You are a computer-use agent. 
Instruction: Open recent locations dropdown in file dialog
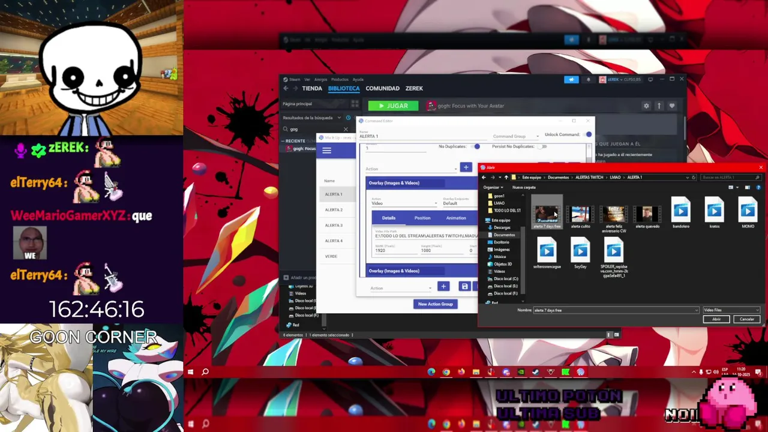click(499, 178)
